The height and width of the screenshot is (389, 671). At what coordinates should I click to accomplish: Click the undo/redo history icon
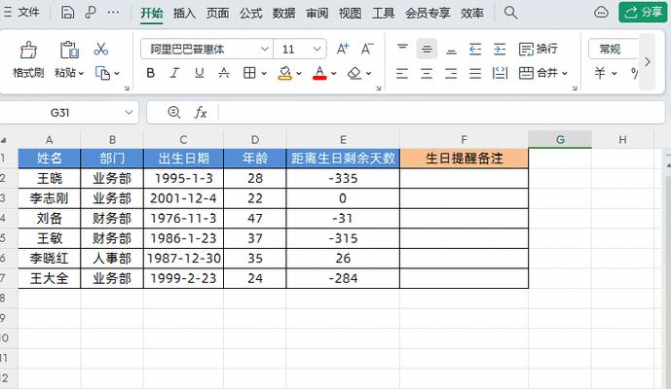(91, 13)
